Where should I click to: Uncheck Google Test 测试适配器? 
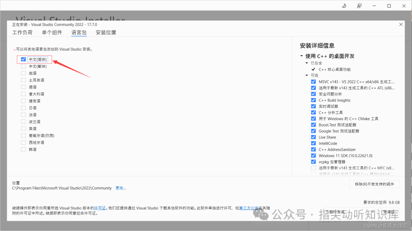(x=313, y=131)
